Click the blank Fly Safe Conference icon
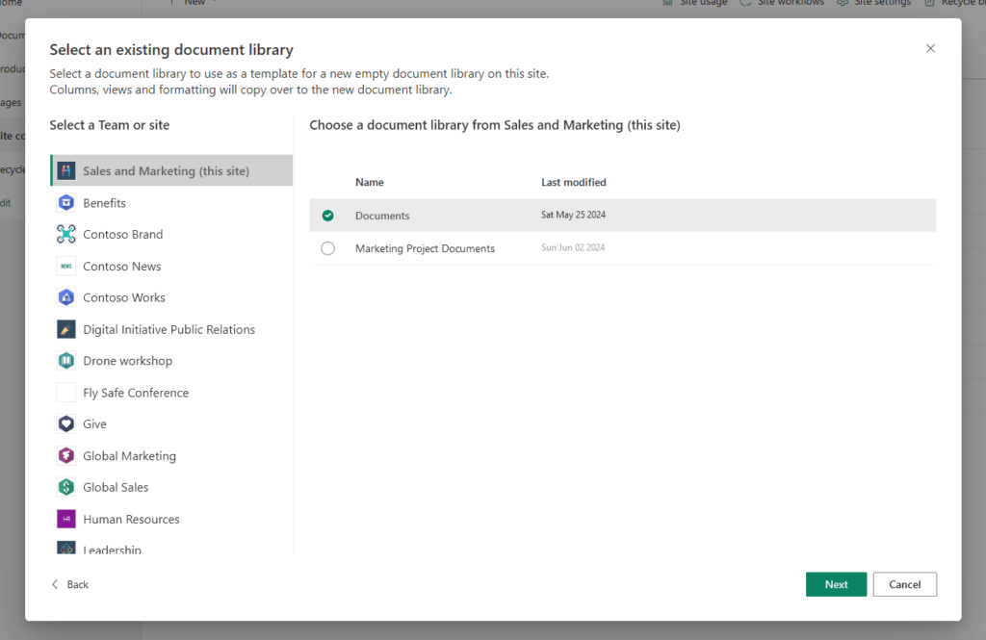The height and width of the screenshot is (640, 986). pyautogui.click(x=66, y=393)
